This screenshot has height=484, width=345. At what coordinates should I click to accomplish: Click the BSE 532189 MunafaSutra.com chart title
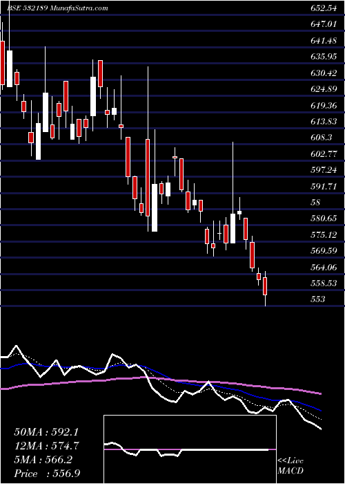(57, 8)
